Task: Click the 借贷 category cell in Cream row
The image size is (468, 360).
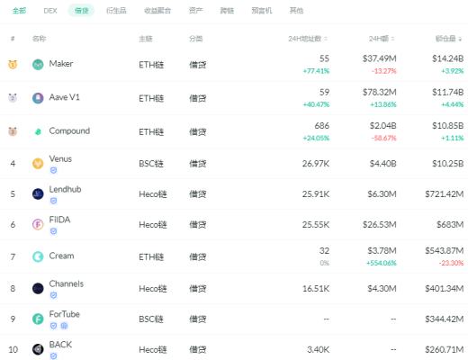Action: 198,256
